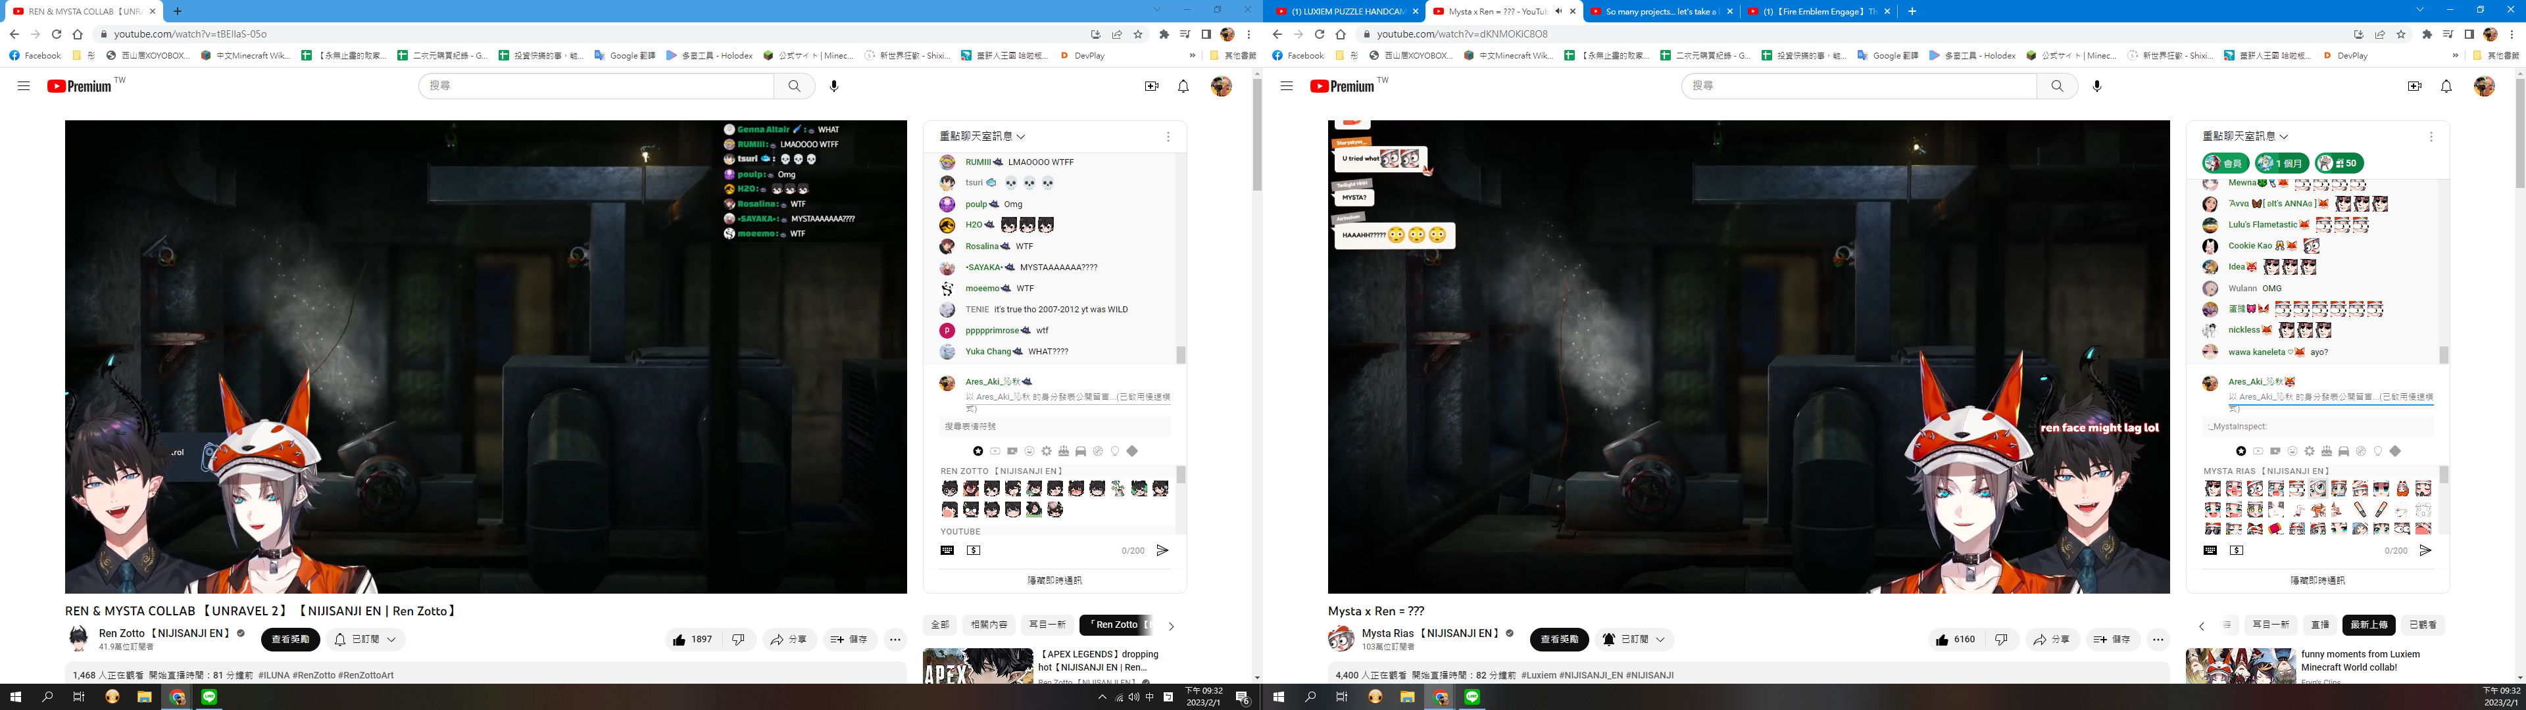Open more actions dots under Ren Zotto video

[x=895, y=640]
